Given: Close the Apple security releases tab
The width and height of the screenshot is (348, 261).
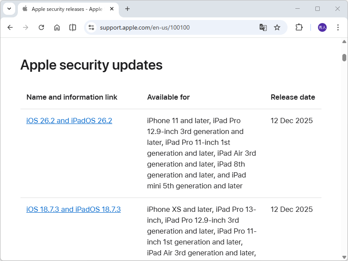Looking at the screenshot, I should pos(112,9).
